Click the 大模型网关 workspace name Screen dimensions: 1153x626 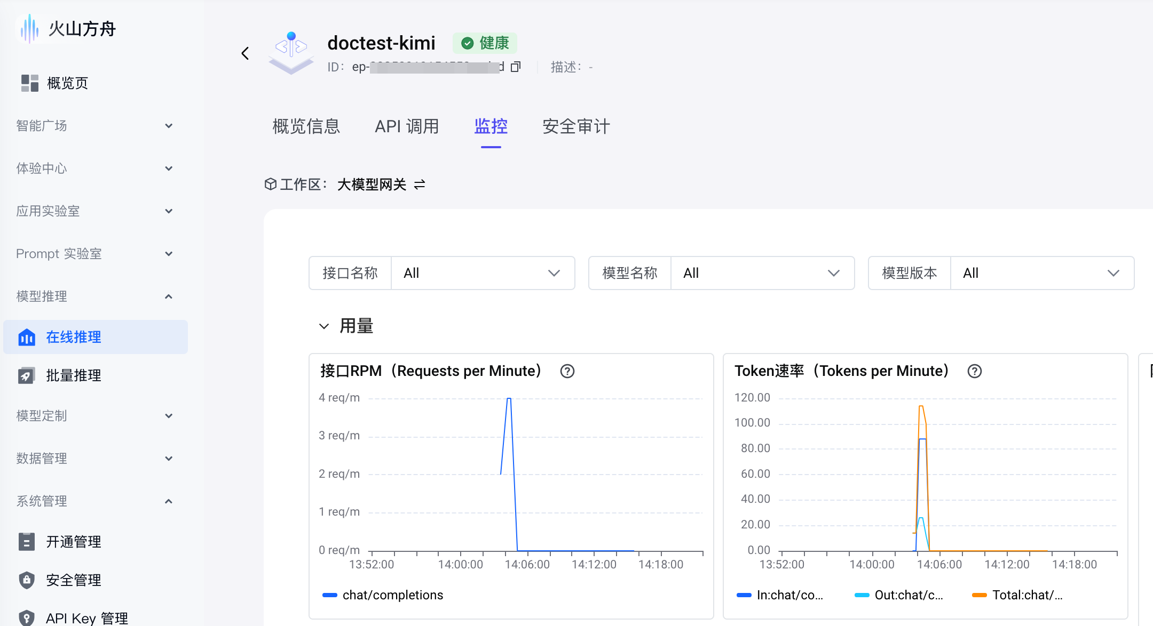click(x=372, y=184)
